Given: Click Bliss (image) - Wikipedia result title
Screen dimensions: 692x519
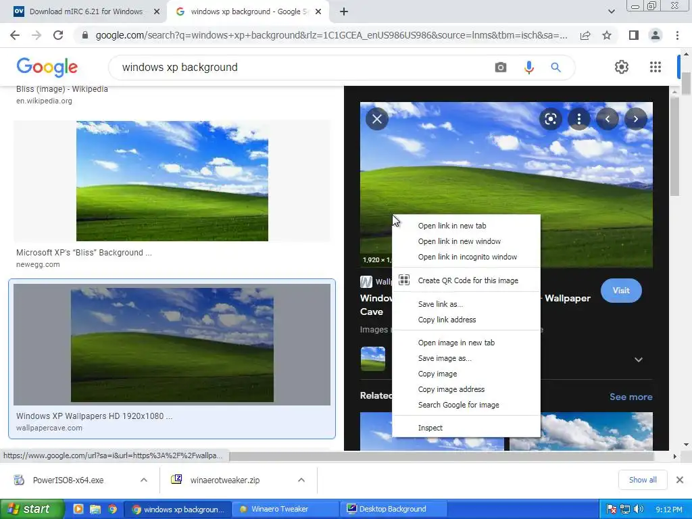Looking at the screenshot, I should coord(61,89).
